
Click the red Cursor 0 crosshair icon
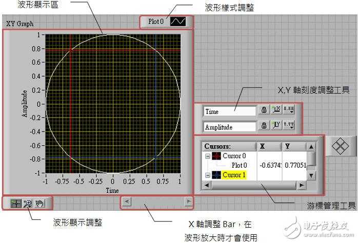[x=216, y=156]
